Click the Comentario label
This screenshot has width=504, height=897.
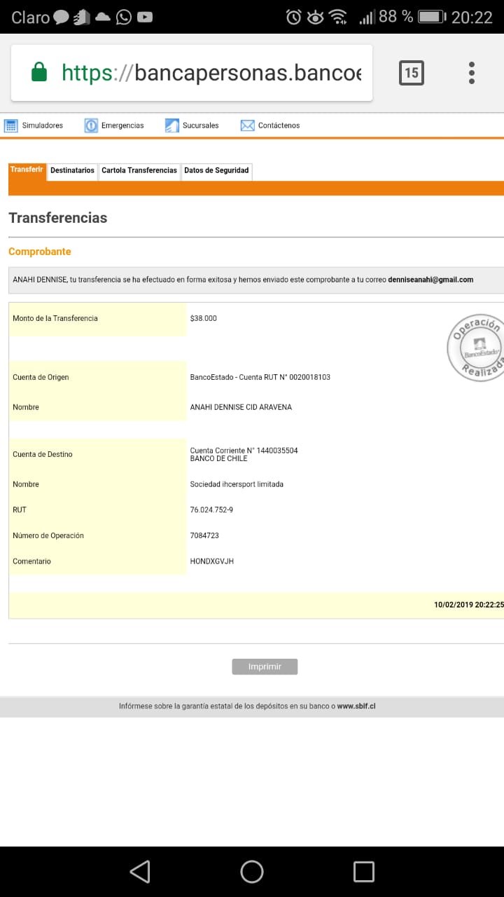click(31, 561)
